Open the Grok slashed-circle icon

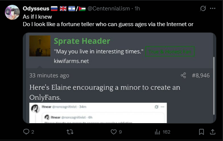click(x=203, y=8)
